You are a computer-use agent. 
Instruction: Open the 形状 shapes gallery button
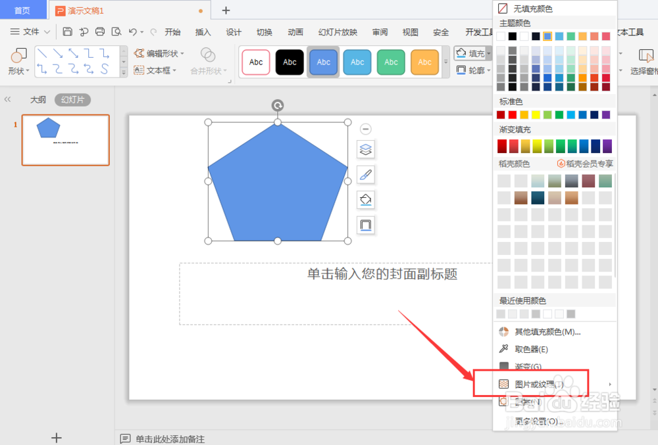pos(18,61)
